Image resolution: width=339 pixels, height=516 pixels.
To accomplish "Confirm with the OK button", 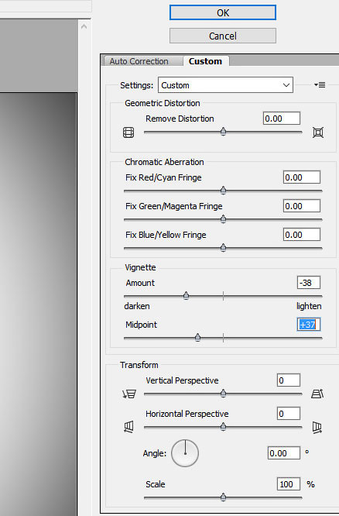I will coord(223,13).
